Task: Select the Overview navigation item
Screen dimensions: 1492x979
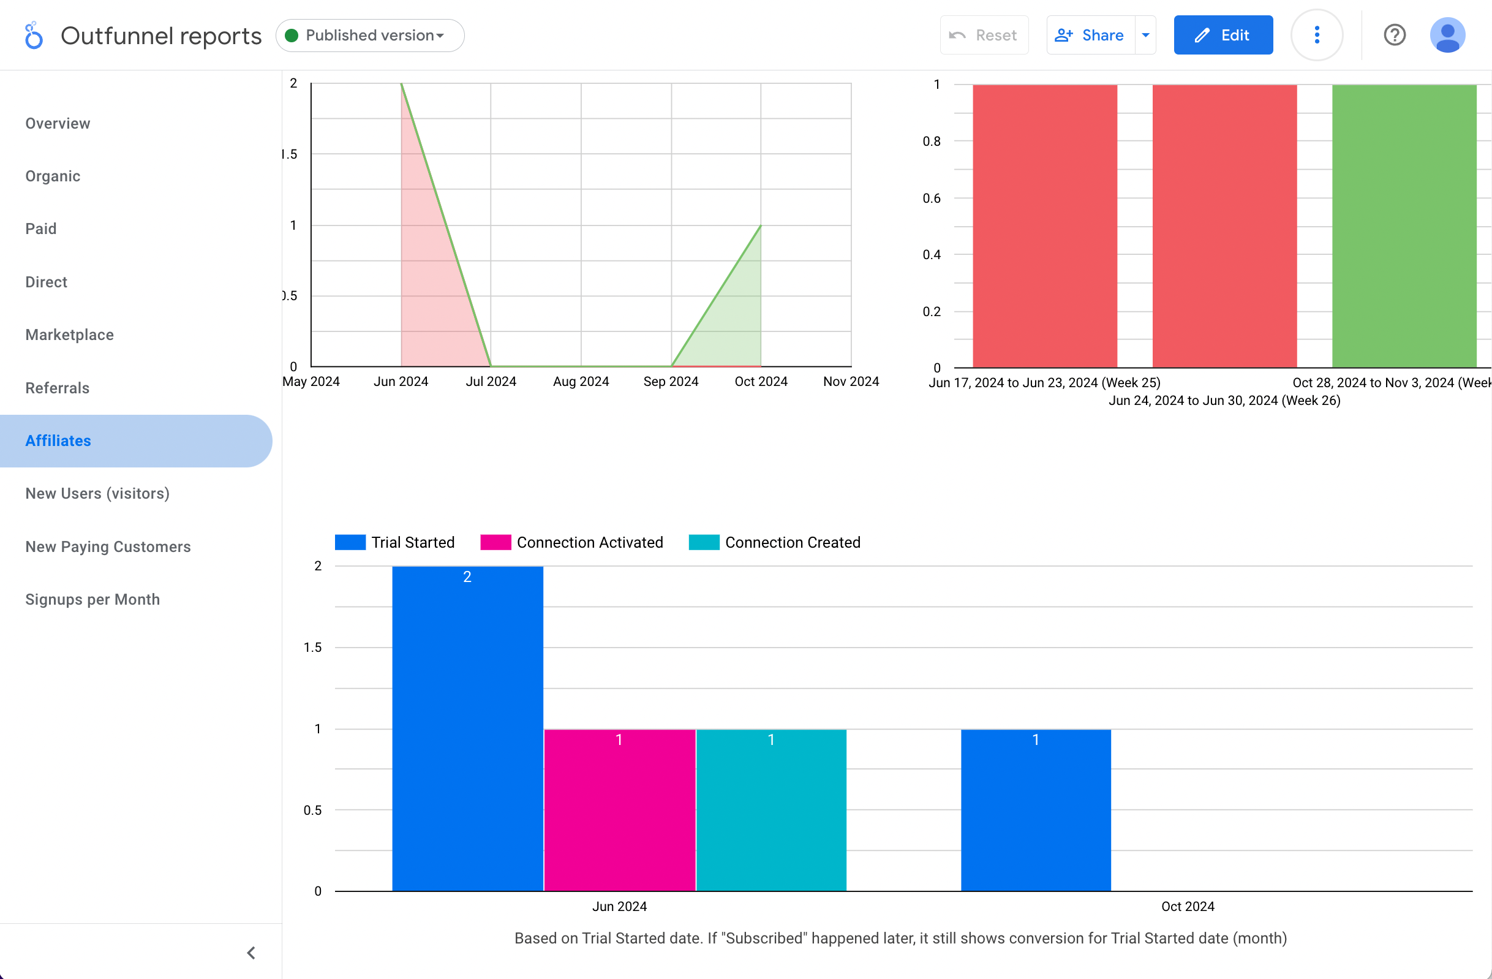Action: [59, 123]
